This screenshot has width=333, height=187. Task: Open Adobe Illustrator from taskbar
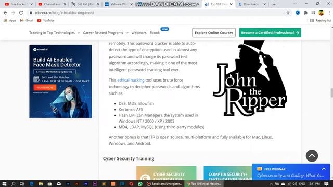tap(77, 184)
